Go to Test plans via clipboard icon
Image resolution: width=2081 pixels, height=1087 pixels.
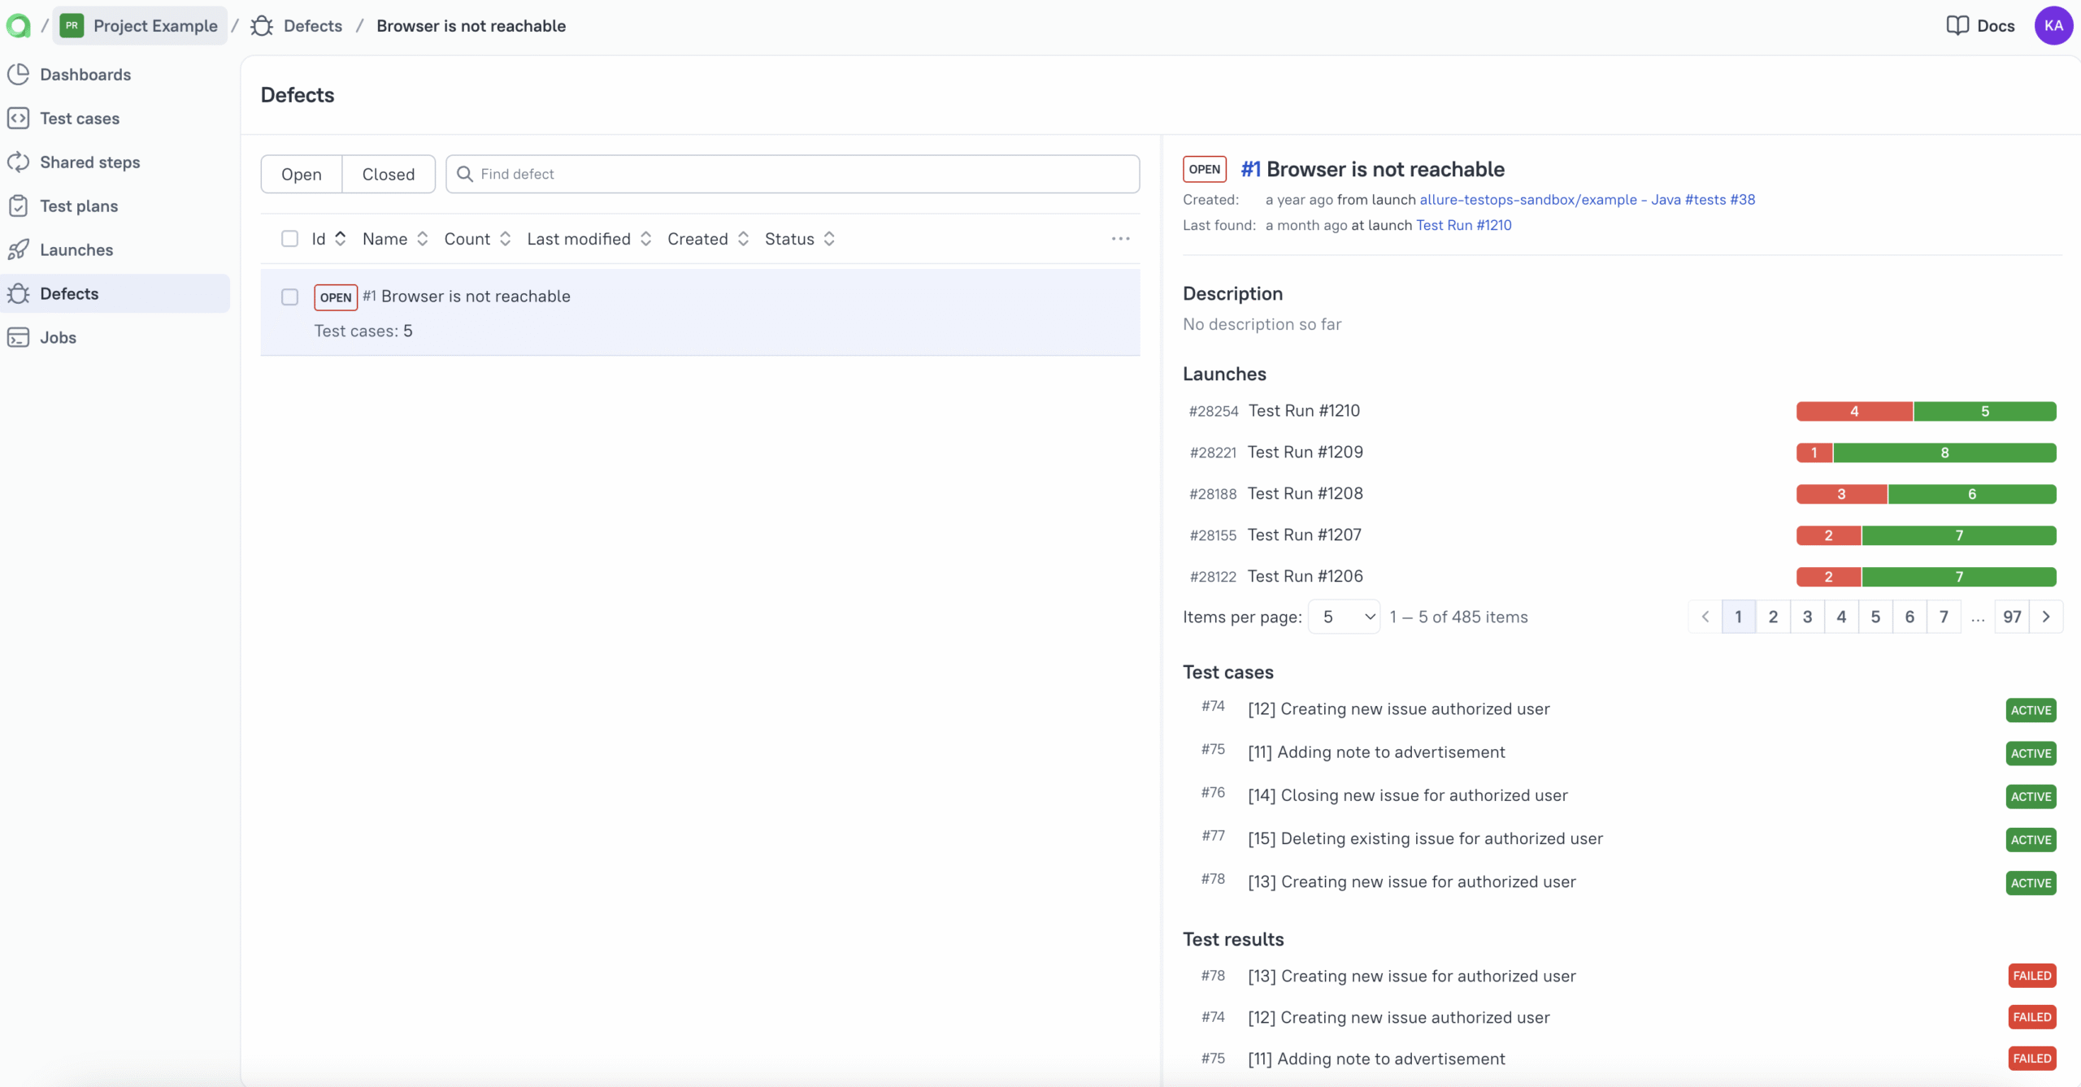click(19, 206)
